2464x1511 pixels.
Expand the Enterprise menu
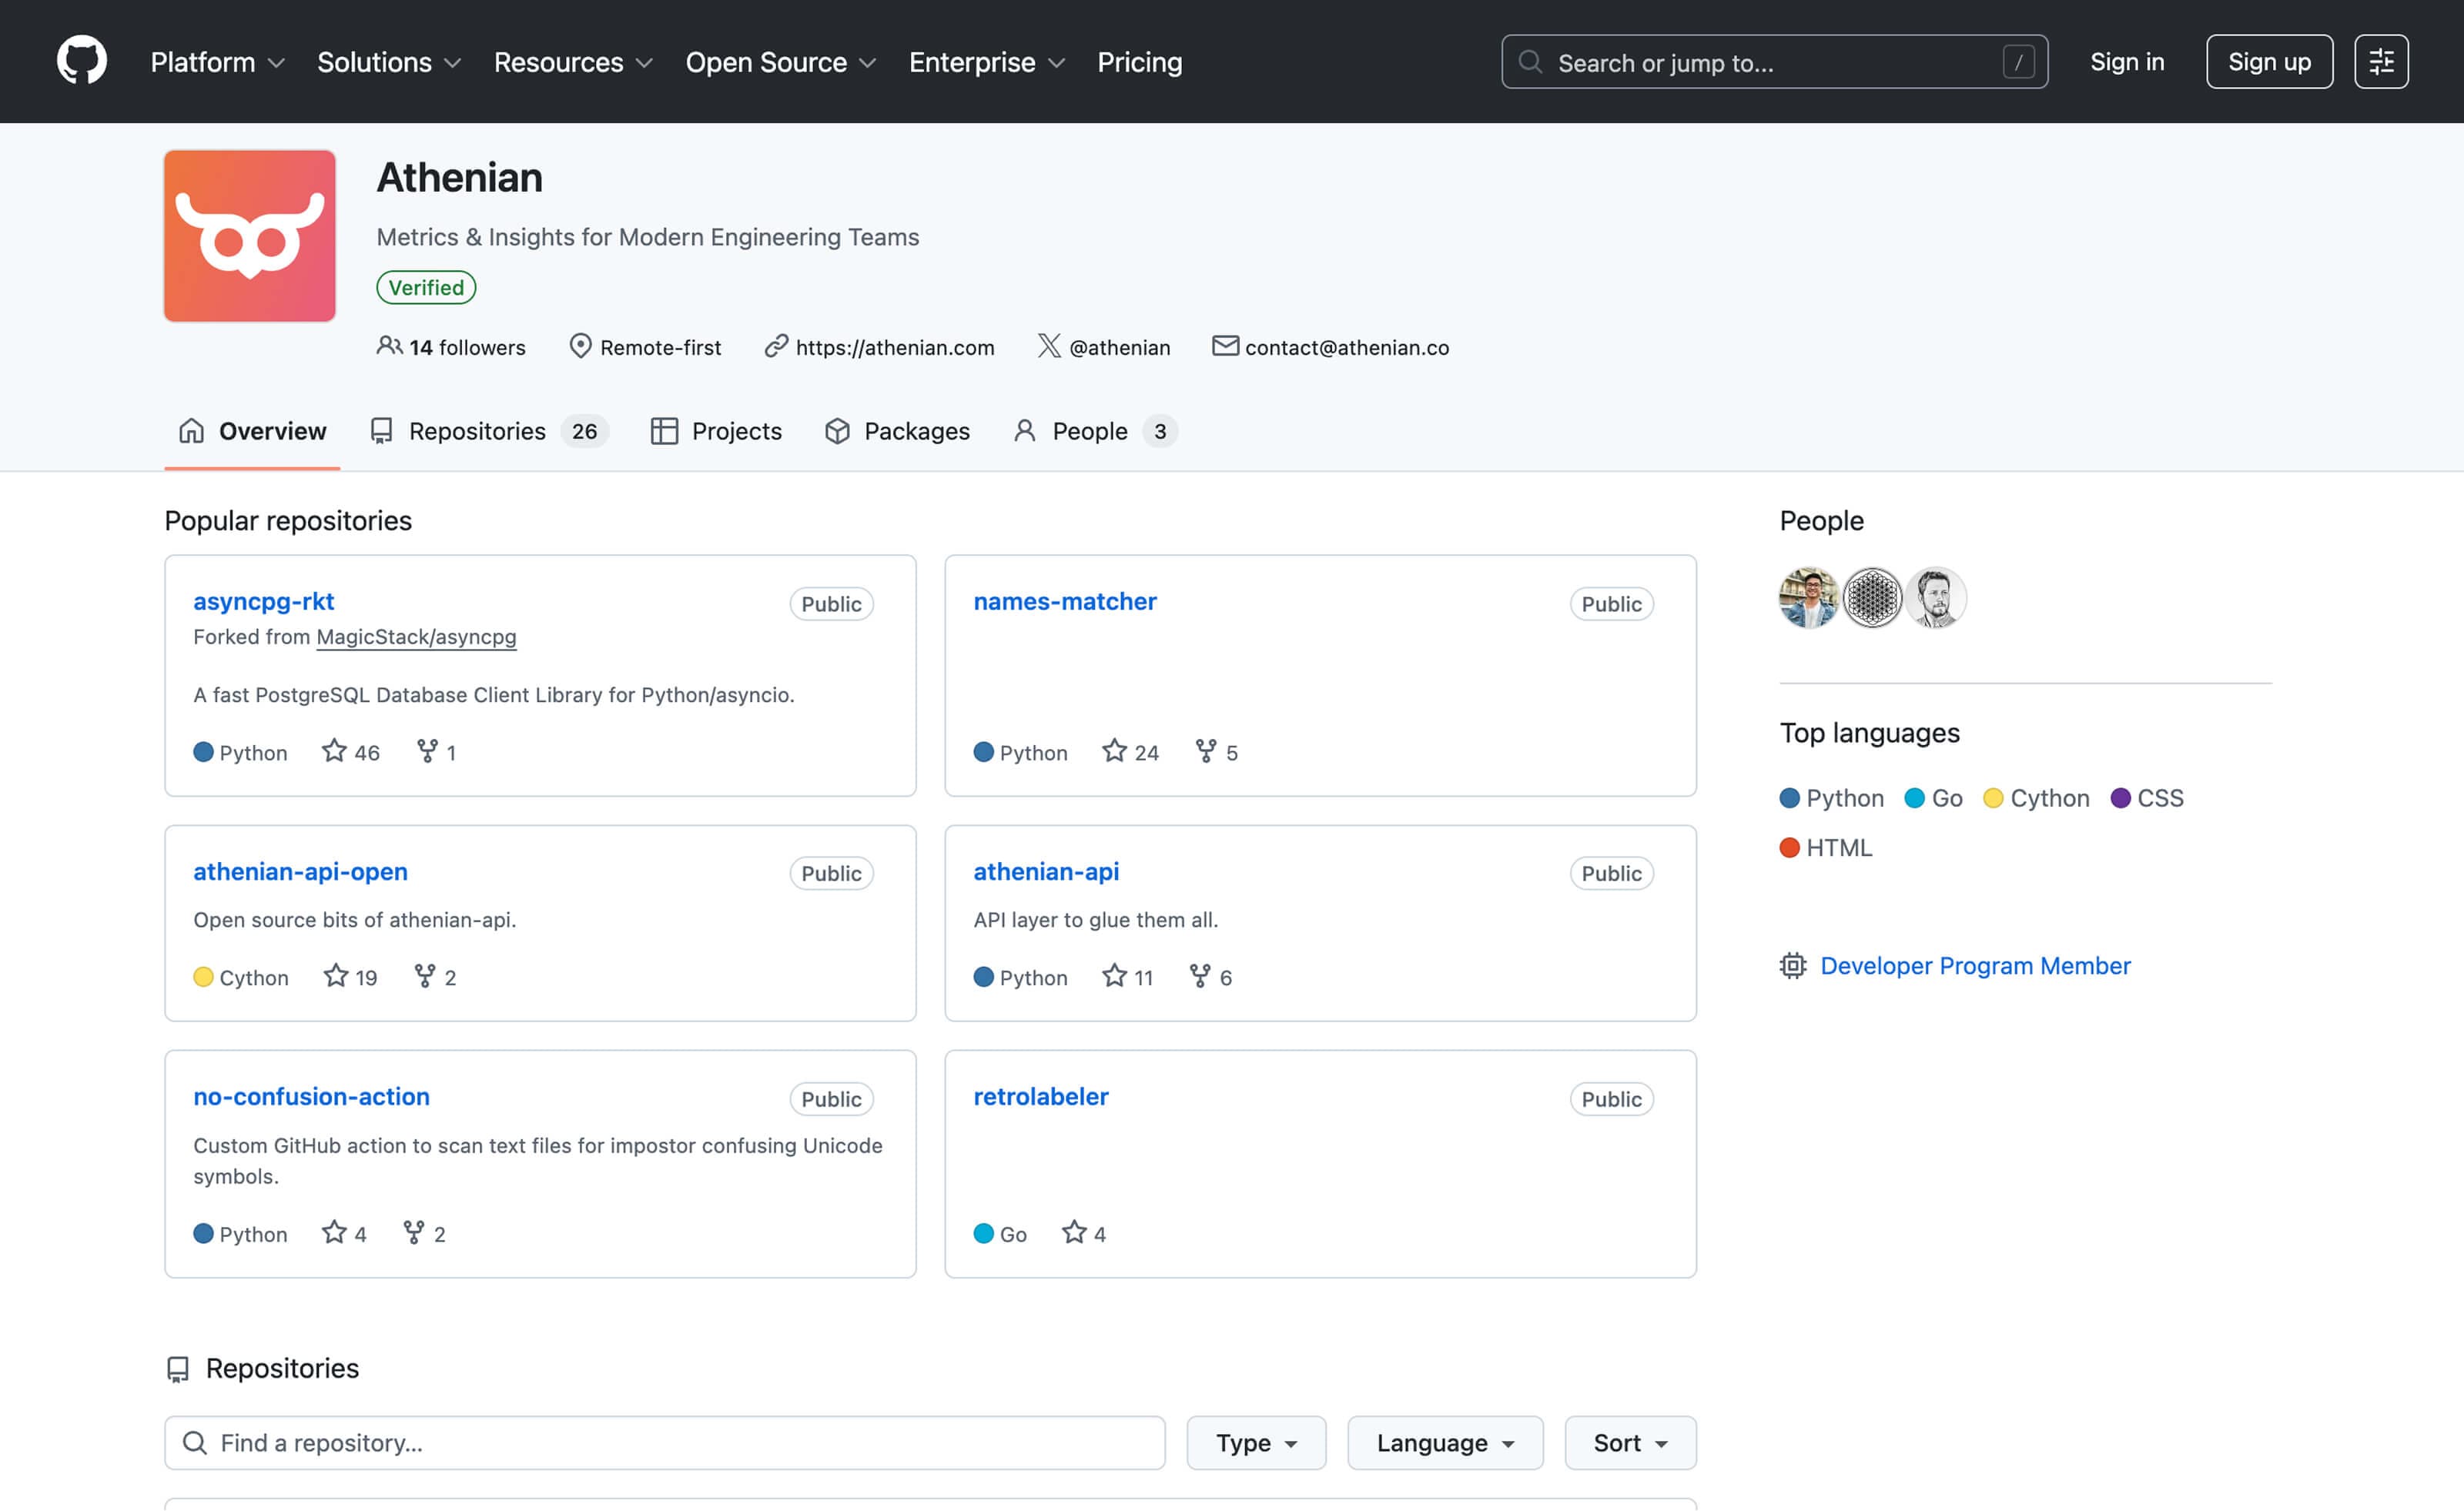(x=987, y=62)
